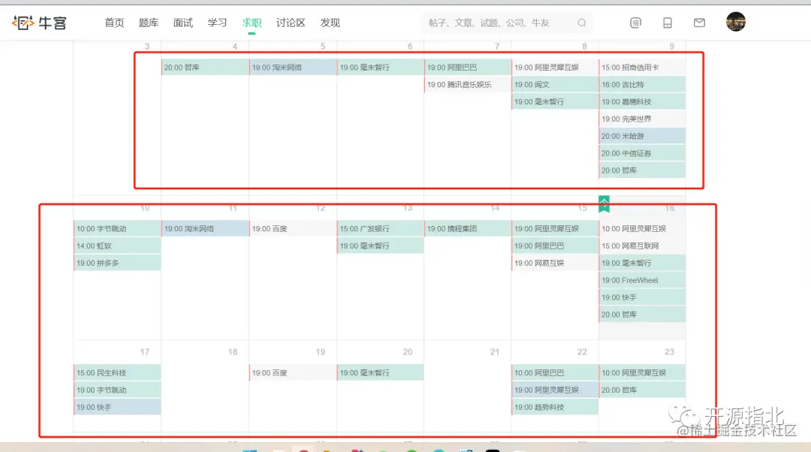Open the 15:00 招商信用卡 event
Viewport: 811px width, 452px height.
tap(642, 68)
